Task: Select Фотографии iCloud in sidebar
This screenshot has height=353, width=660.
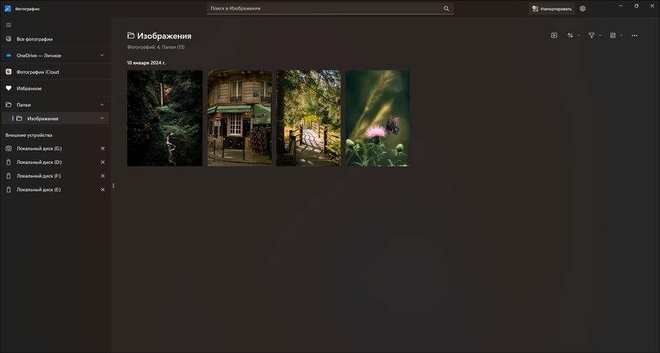Action: click(x=55, y=72)
